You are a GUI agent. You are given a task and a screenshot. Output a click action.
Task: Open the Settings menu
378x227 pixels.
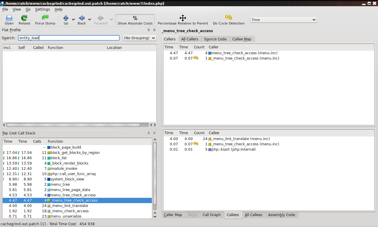coord(42,9)
